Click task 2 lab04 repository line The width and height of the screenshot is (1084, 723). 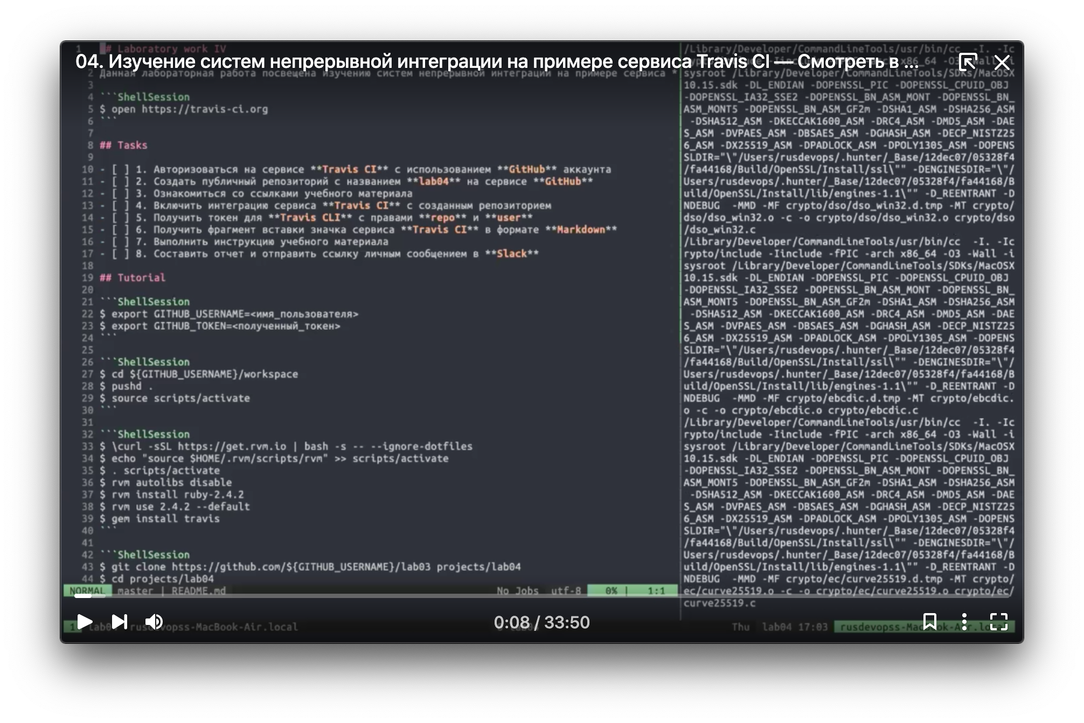pyautogui.click(x=346, y=182)
